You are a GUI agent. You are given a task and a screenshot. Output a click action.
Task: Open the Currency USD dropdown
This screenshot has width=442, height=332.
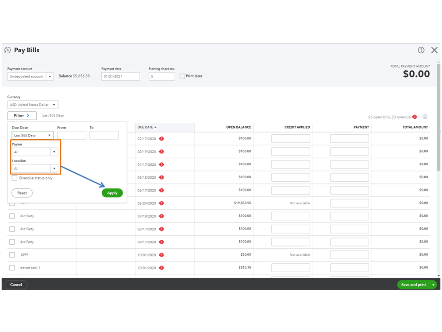tap(33, 105)
